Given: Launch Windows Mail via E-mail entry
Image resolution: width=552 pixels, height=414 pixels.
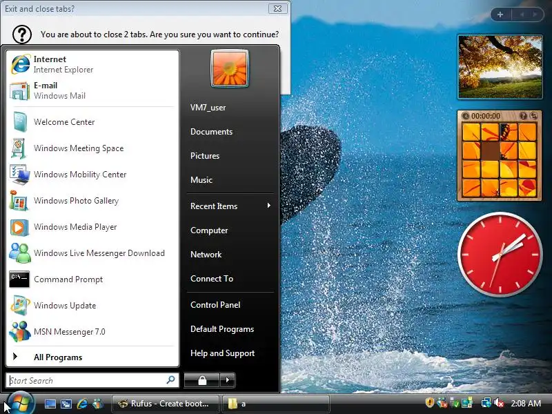Looking at the screenshot, I should [x=92, y=90].
